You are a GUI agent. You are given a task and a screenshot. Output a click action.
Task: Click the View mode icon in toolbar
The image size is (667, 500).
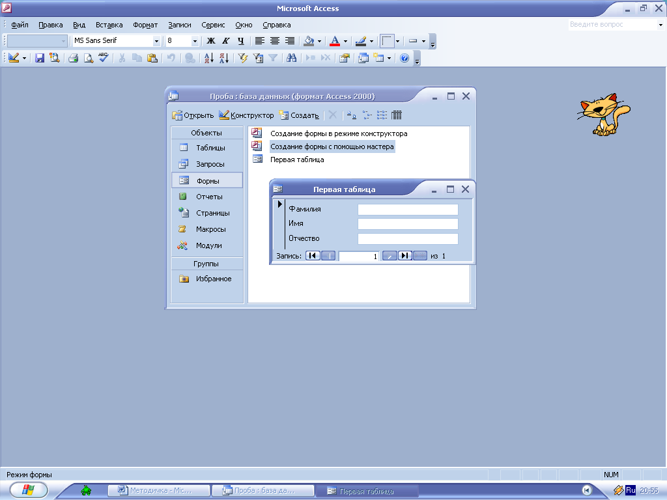point(14,58)
